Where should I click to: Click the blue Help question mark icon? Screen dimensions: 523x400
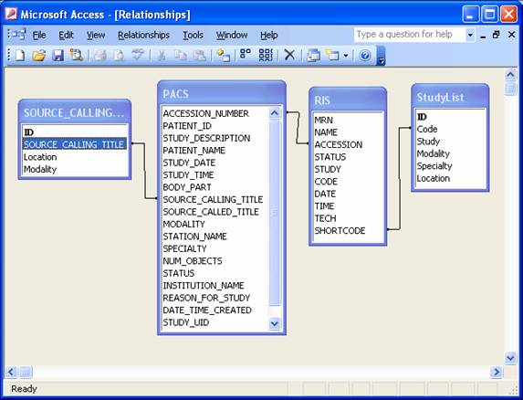pyautogui.click(x=365, y=55)
